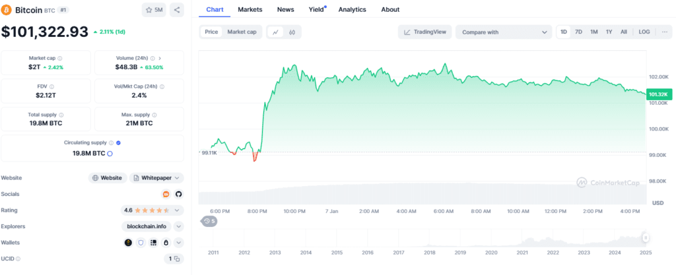Open the blockchain.info explorer link

(147, 226)
